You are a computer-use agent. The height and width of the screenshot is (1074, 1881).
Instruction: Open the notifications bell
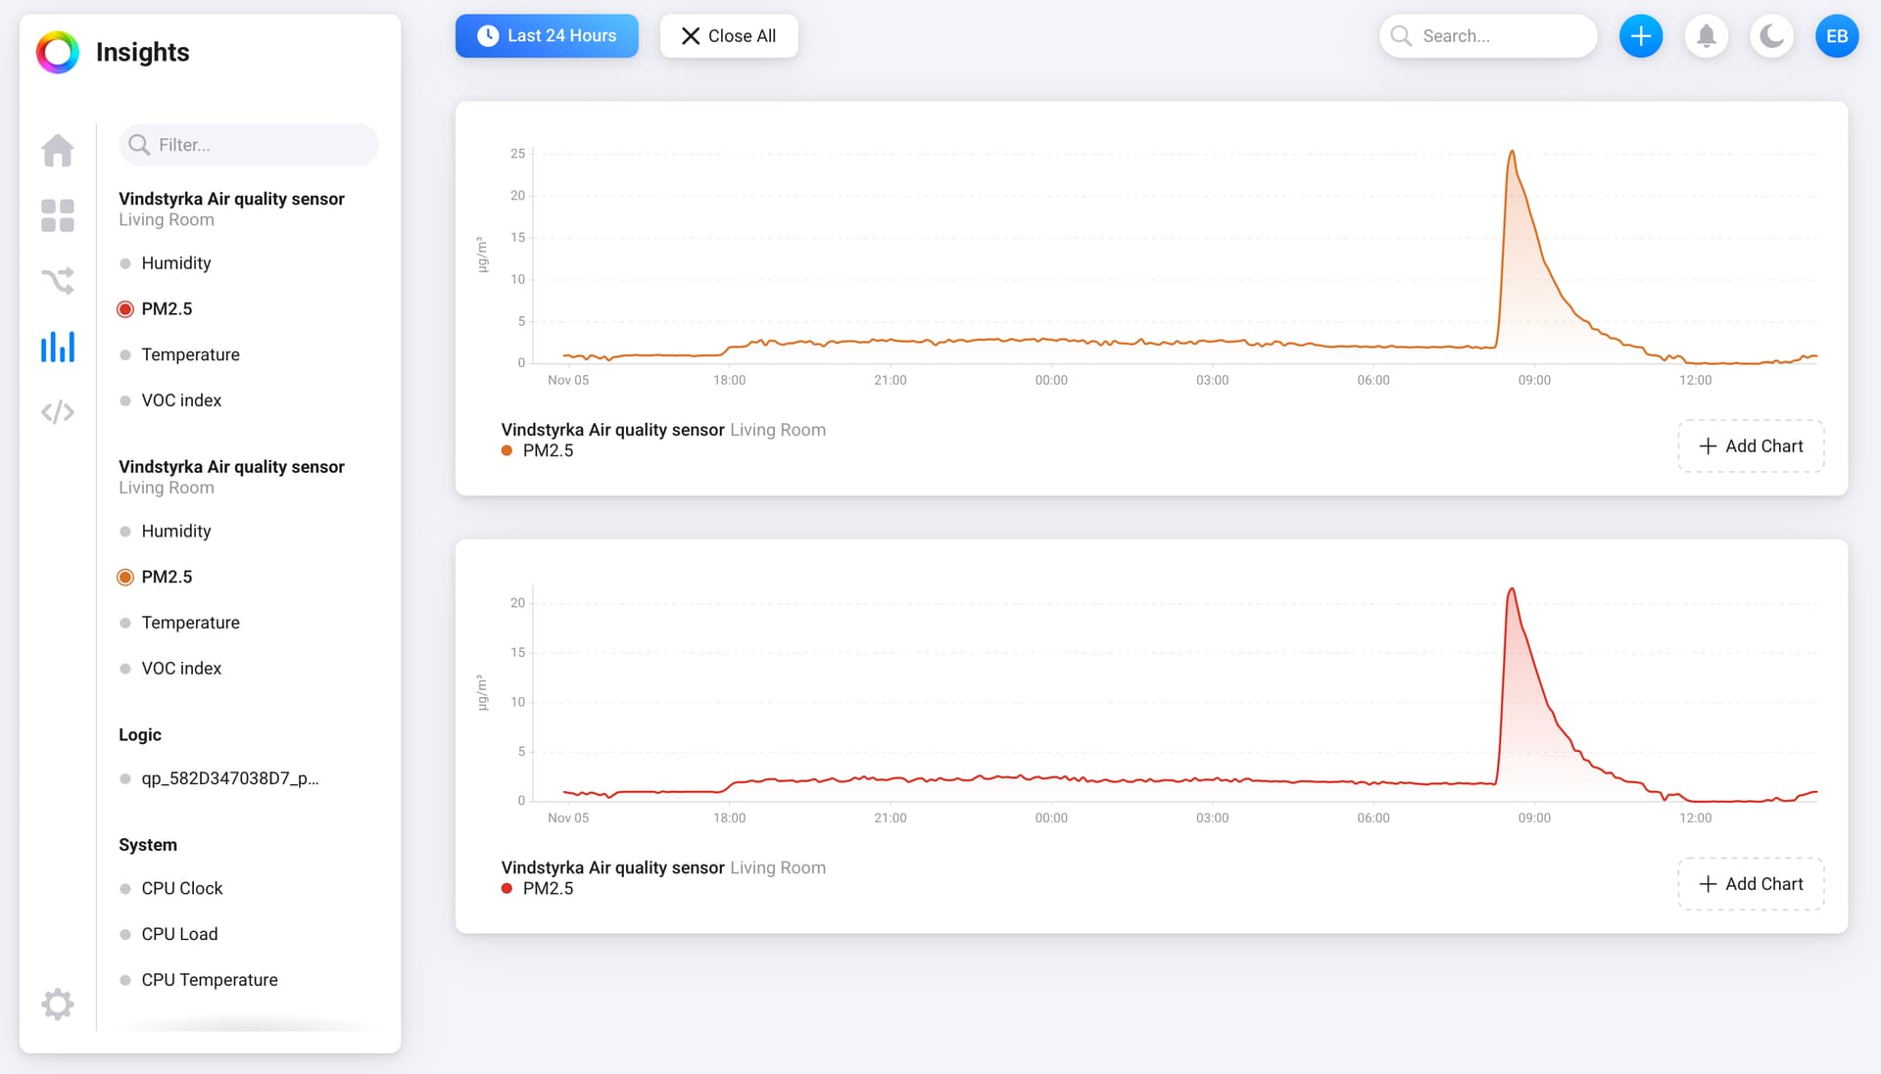tap(1706, 36)
